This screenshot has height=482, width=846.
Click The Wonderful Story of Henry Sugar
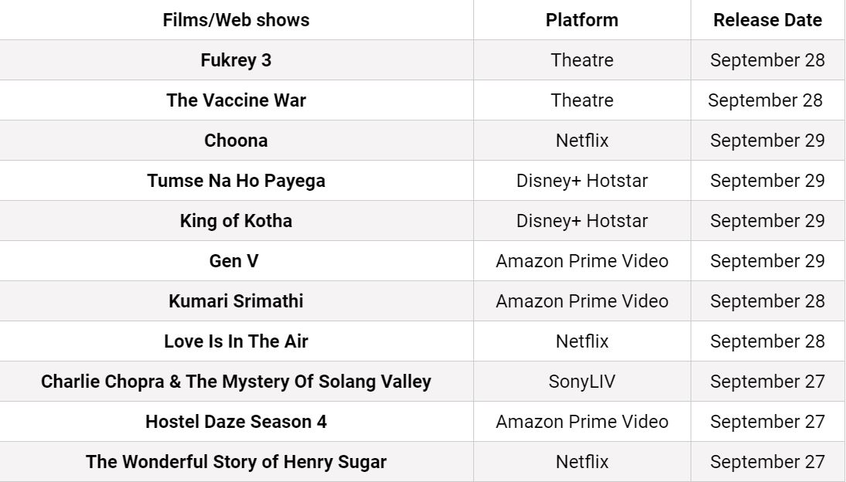point(236,461)
